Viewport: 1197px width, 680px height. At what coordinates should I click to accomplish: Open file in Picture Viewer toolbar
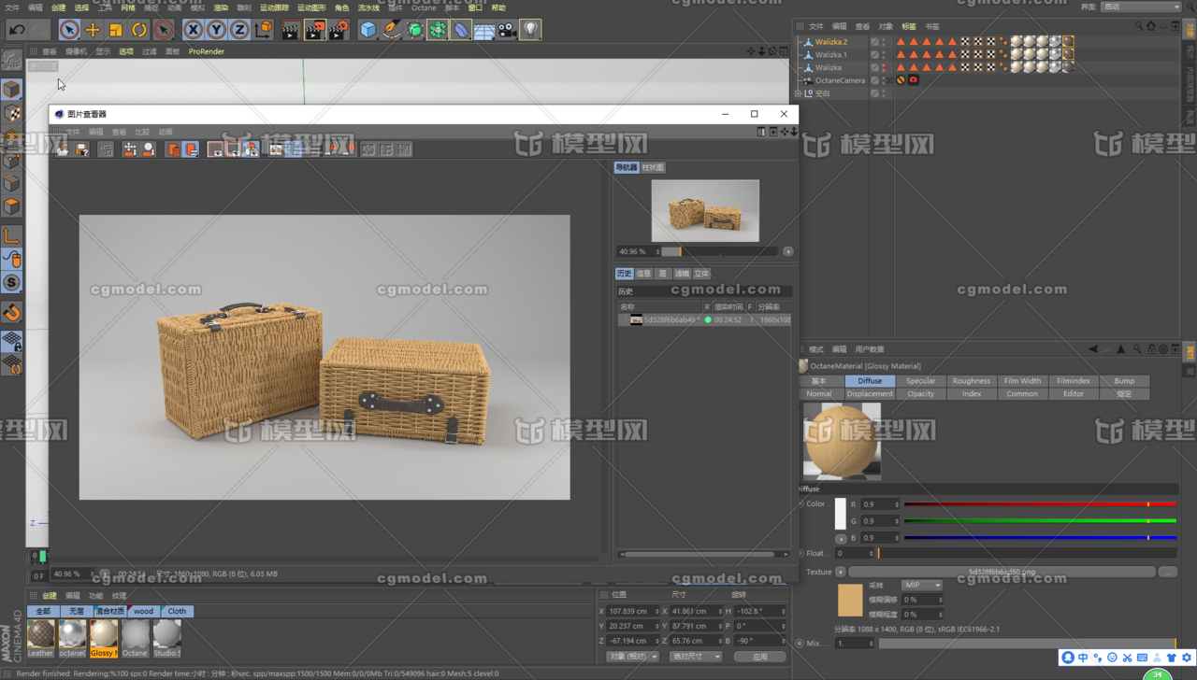click(x=63, y=149)
